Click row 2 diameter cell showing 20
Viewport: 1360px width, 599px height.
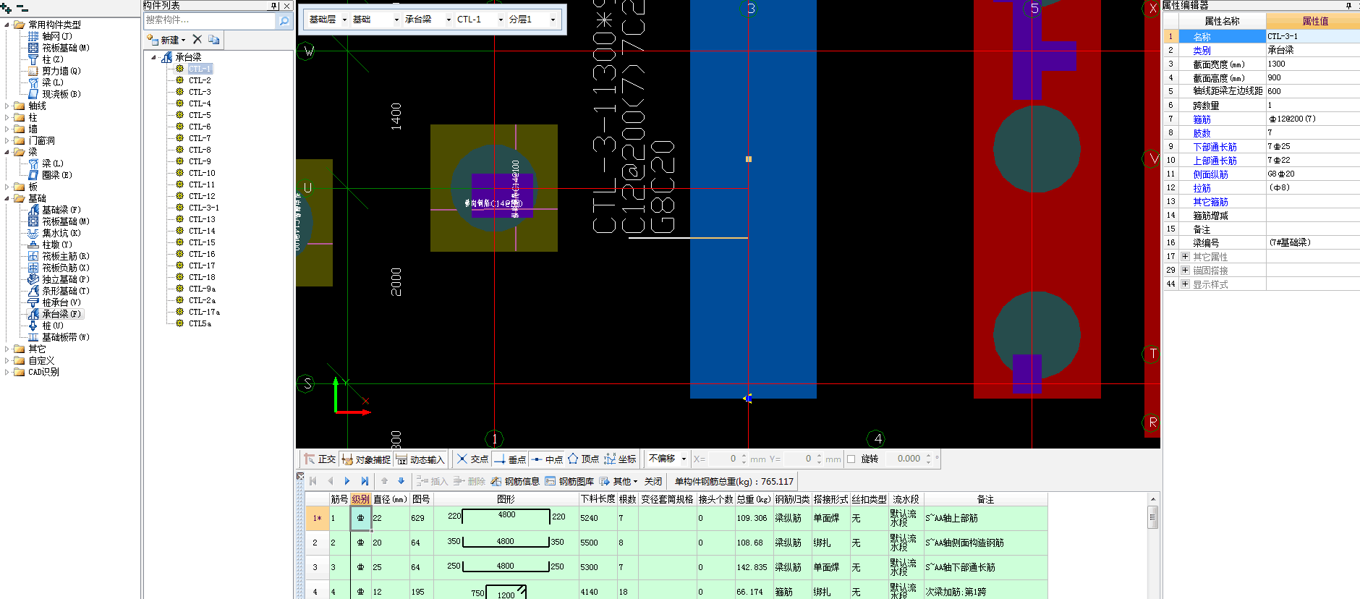390,543
